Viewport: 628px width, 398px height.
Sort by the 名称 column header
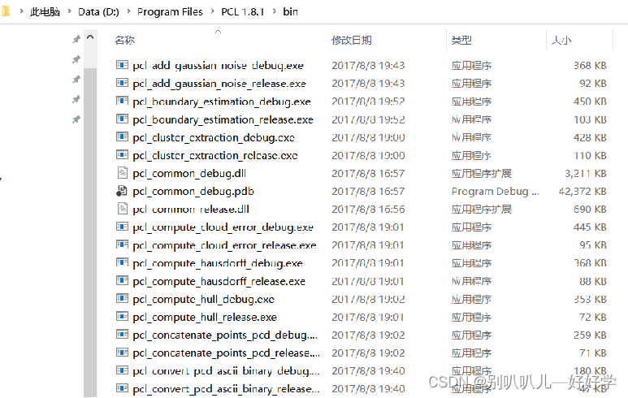[x=125, y=40]
